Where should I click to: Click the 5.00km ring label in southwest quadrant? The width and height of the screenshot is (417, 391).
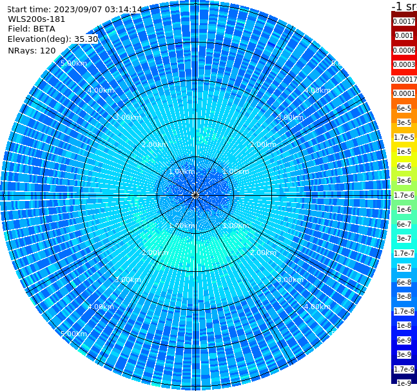click(x=73, y=334)
